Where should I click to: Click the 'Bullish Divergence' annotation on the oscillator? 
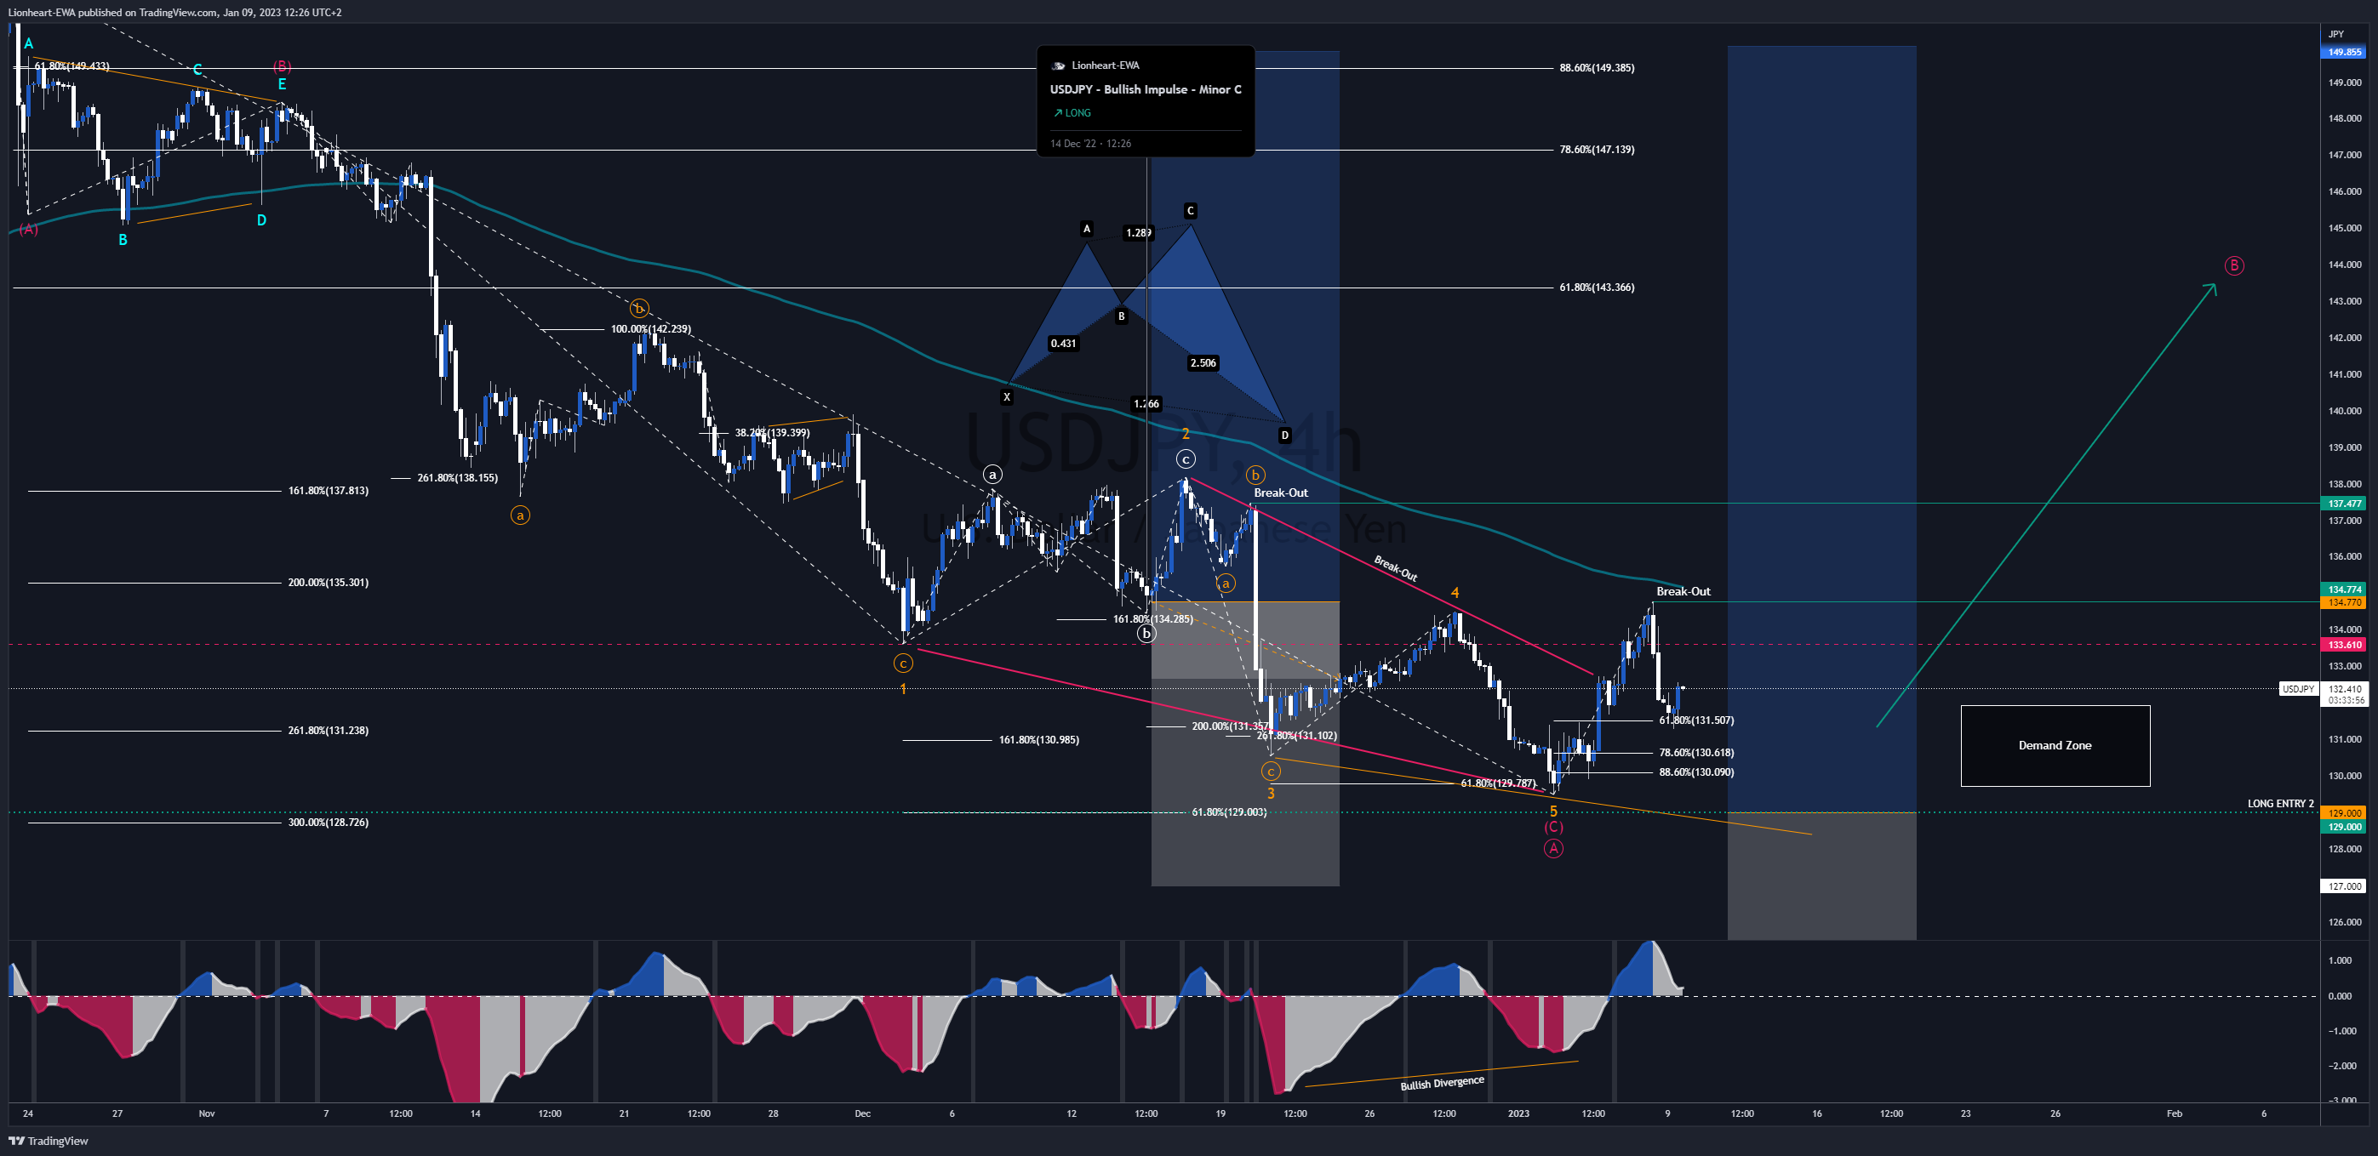pos(1442,1083)
